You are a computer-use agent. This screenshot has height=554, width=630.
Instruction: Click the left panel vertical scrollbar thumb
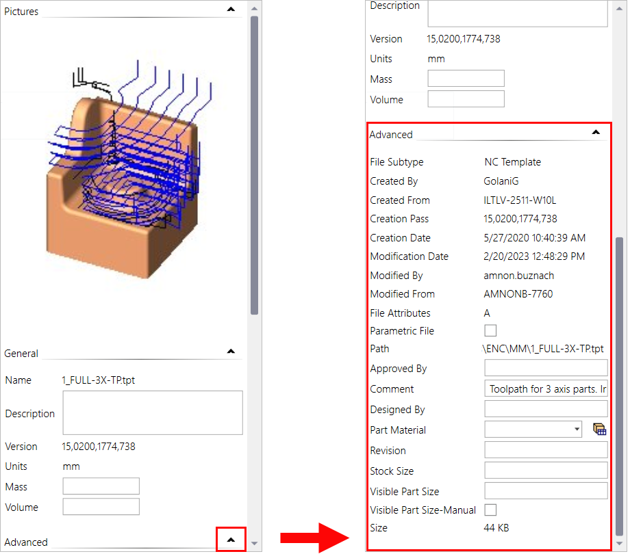pyautogui.click(x=254, y=166)
